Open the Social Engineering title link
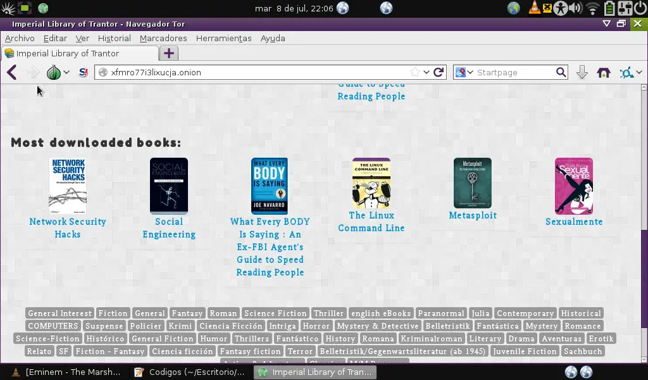Image resolution: width=648 pixels, height=380 pixels. (169, 228)
